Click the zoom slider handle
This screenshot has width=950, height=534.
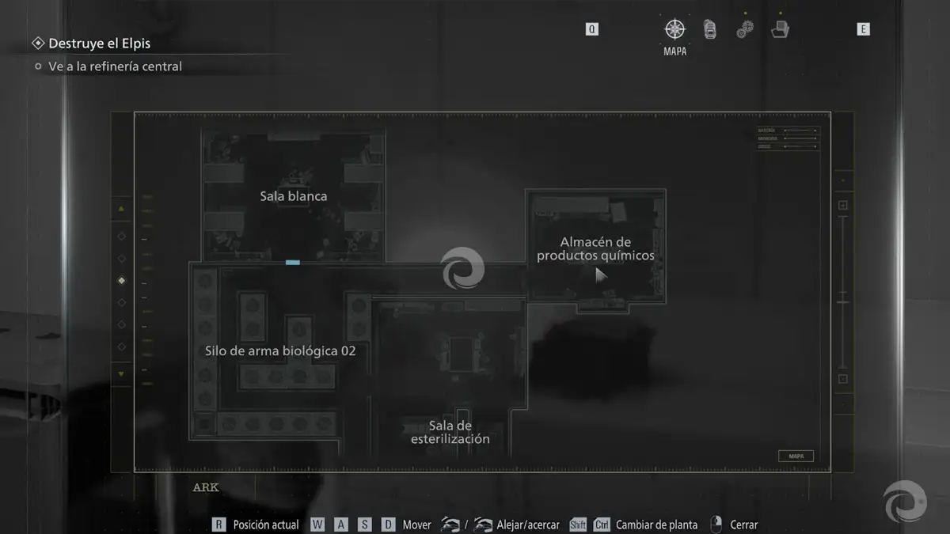click(843, 302)
